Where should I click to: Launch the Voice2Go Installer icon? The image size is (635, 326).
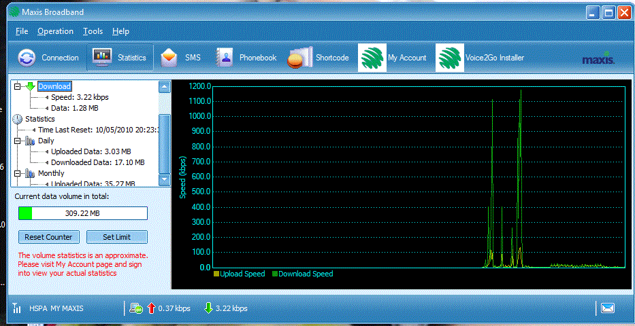[x=449, y=58]
